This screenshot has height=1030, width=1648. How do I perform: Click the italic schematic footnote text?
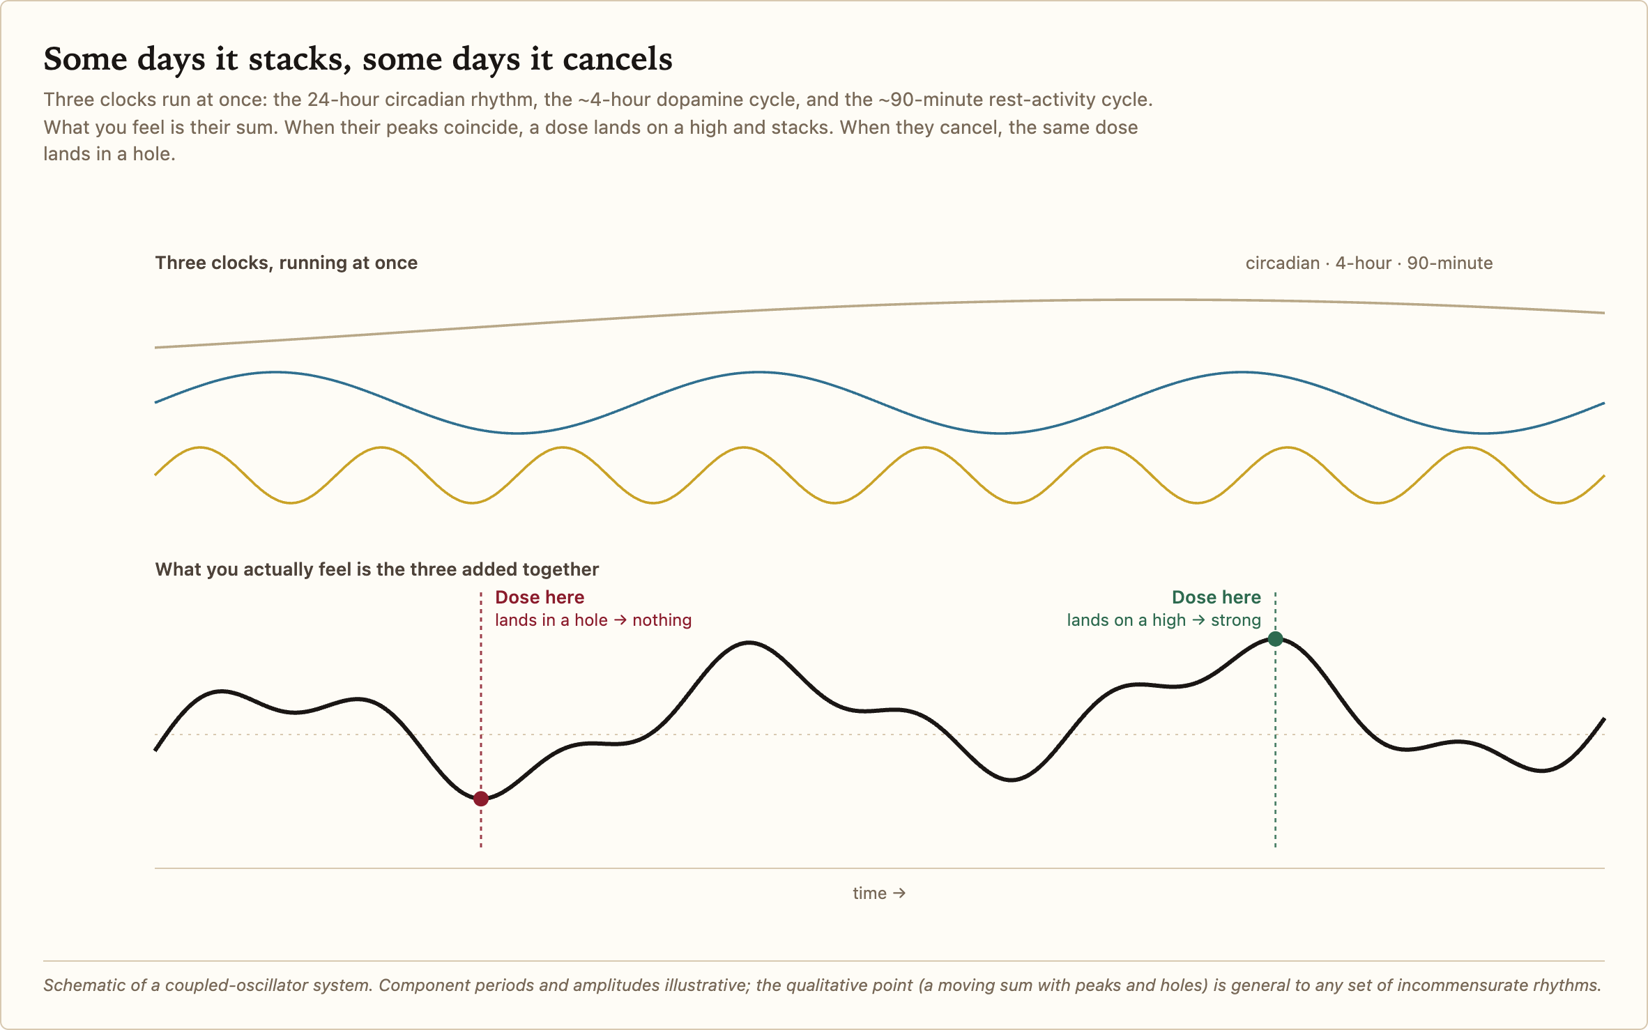click(x=823, y=985)
